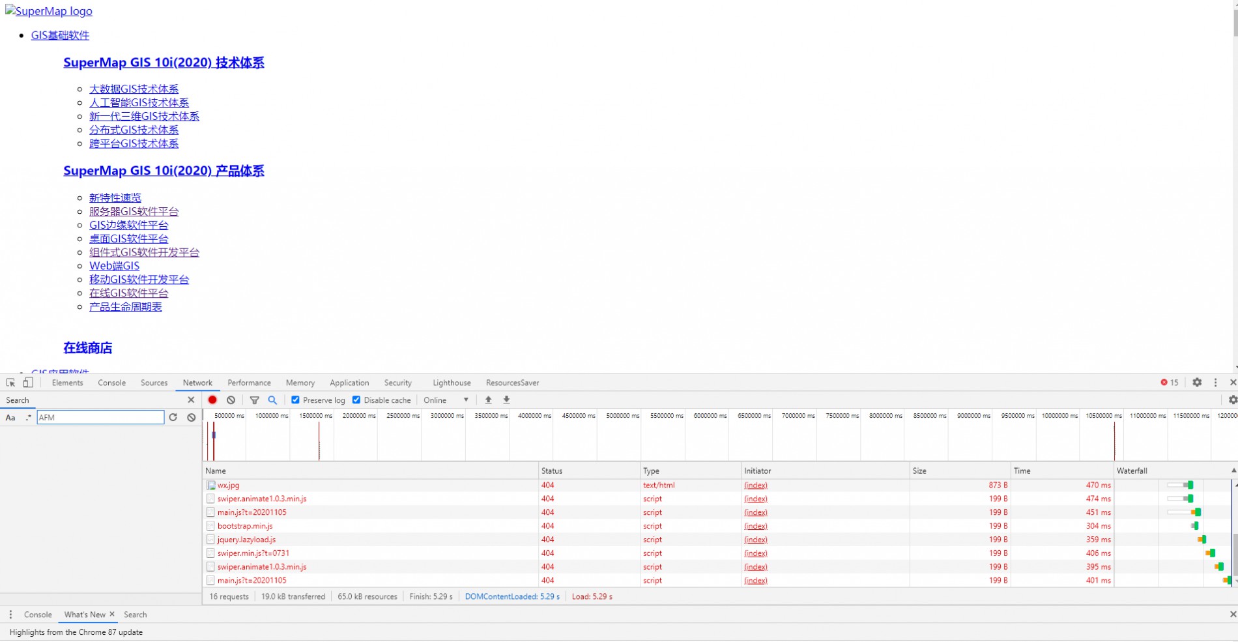The height and width of the screenshot is (642, 1238).
Task: Click the SuperMap logo link
Action: tap(49, 11)
